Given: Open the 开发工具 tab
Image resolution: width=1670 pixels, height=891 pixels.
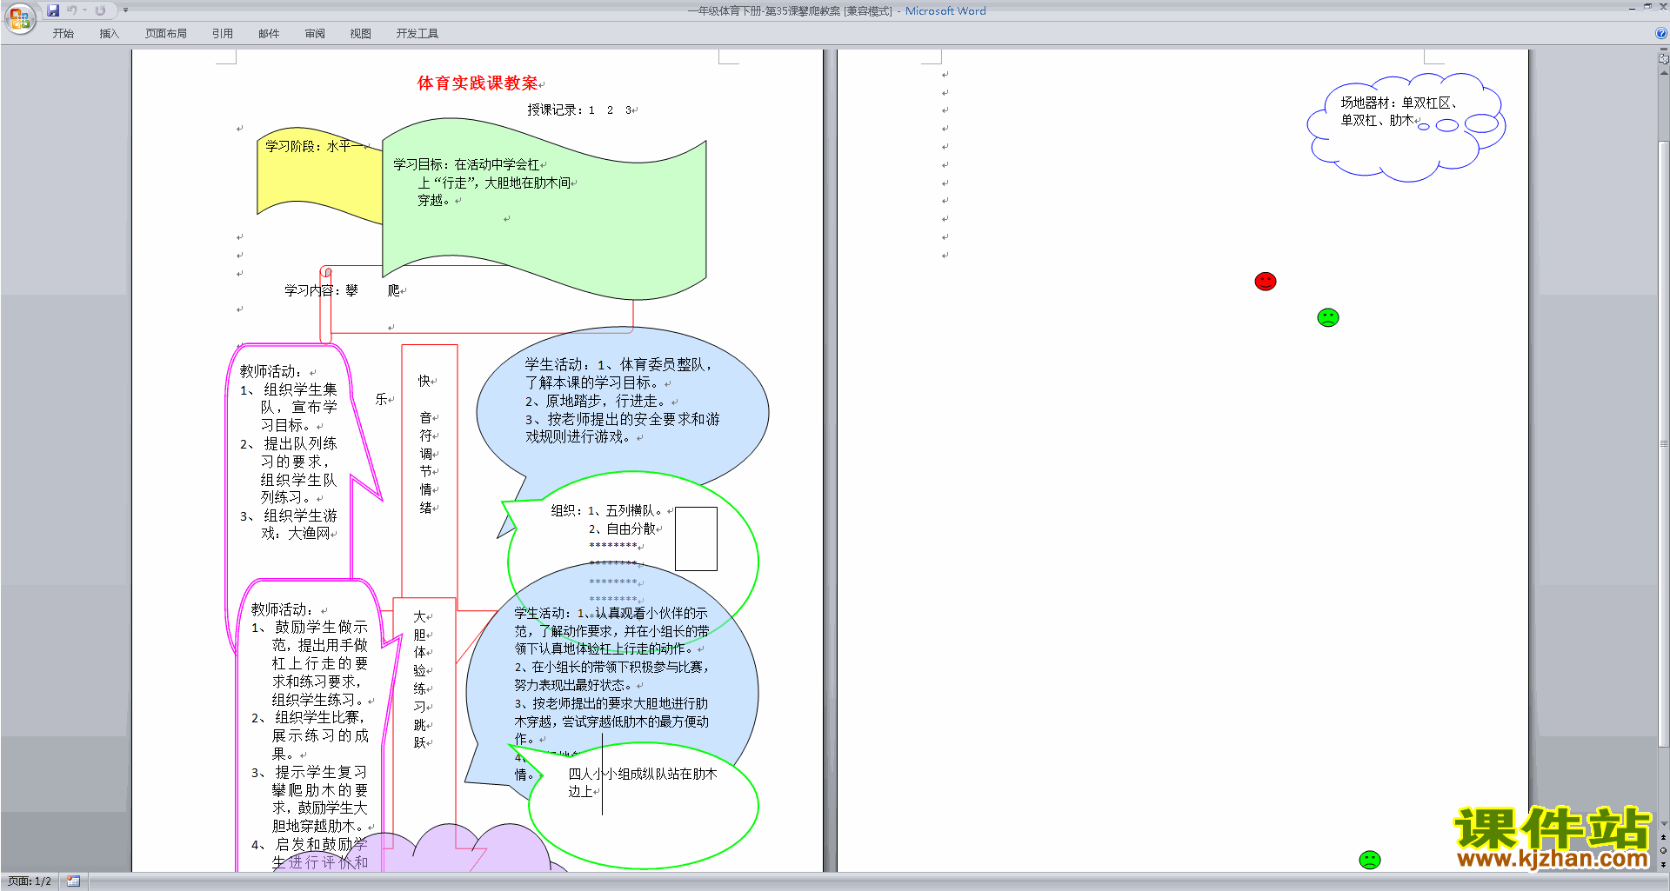Looking at the screenshot, I should pos(417,34).
